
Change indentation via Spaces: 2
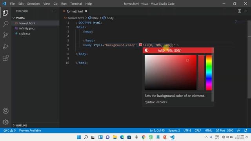[174, 130]
